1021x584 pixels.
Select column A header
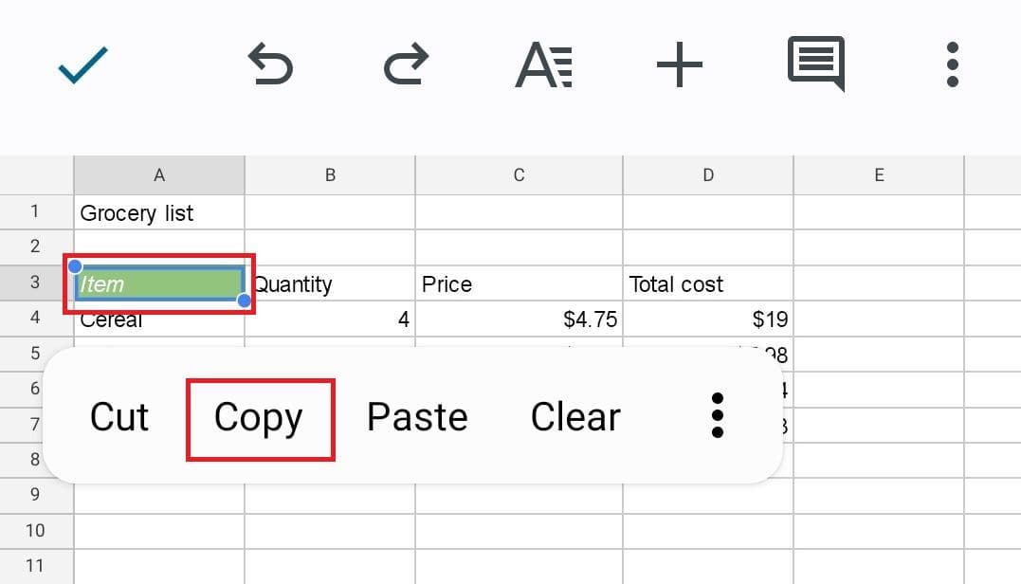point(159,175)
